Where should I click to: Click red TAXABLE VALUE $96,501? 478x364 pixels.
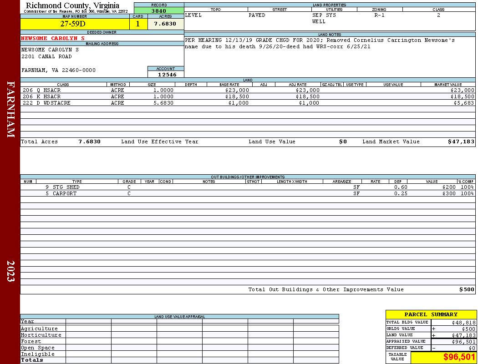click(459, 357)
